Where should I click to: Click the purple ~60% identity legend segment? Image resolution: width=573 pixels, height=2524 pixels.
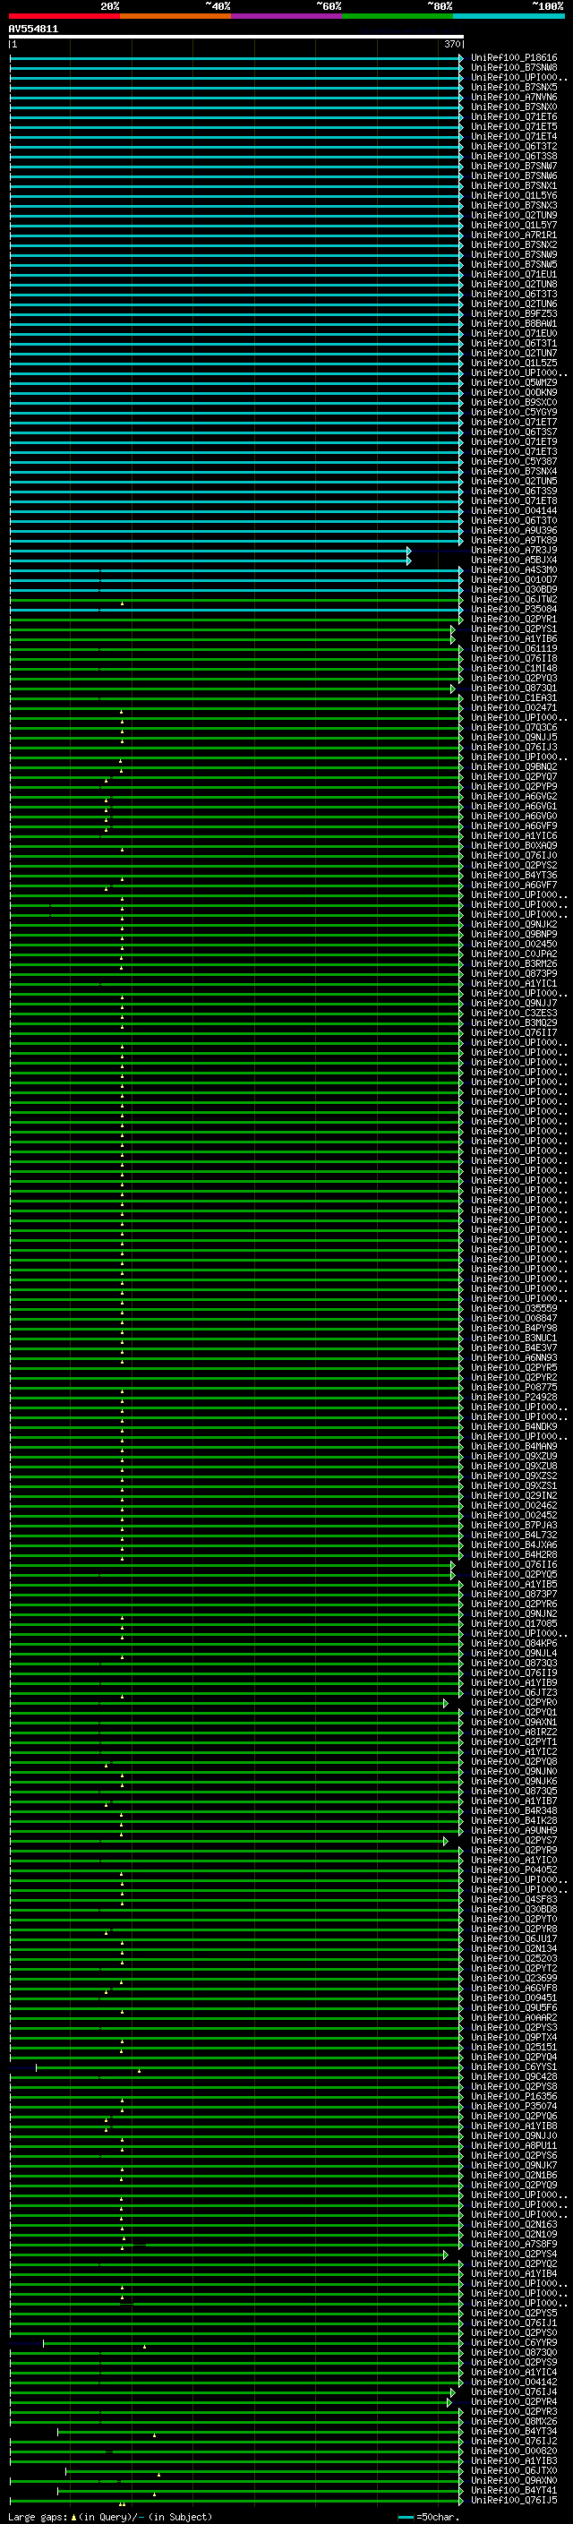tap(287, 16)
